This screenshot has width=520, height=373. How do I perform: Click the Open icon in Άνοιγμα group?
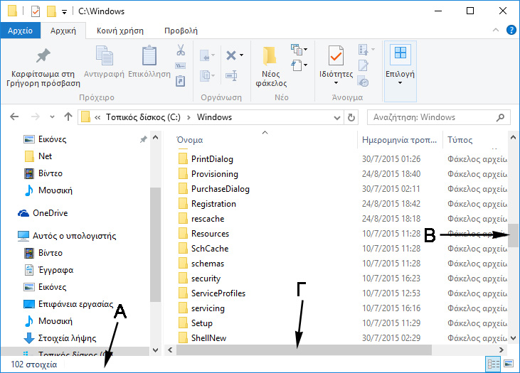coord(363,50)
